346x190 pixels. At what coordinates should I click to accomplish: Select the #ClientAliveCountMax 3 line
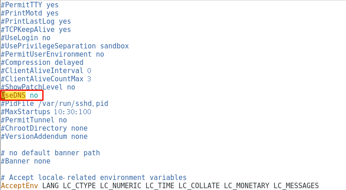pos(46,79)
